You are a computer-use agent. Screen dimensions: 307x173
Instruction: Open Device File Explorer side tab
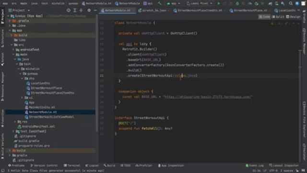pos(304,119)
